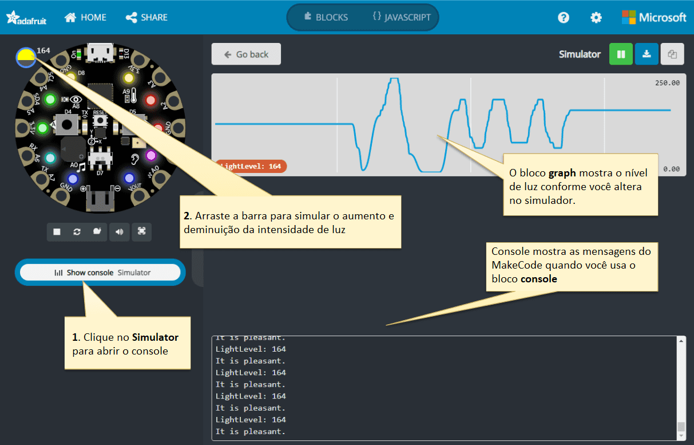Restart the simulator with the refresh icon
Image resolution: width=694 pixels, height=445 pixels.
[77, 232]
